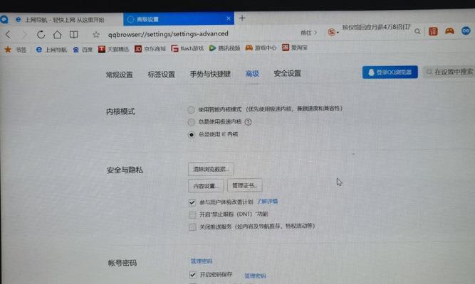475x284 pixels.
Task: Open the 天猫精选 bookmark
Action: pos(114,49)
